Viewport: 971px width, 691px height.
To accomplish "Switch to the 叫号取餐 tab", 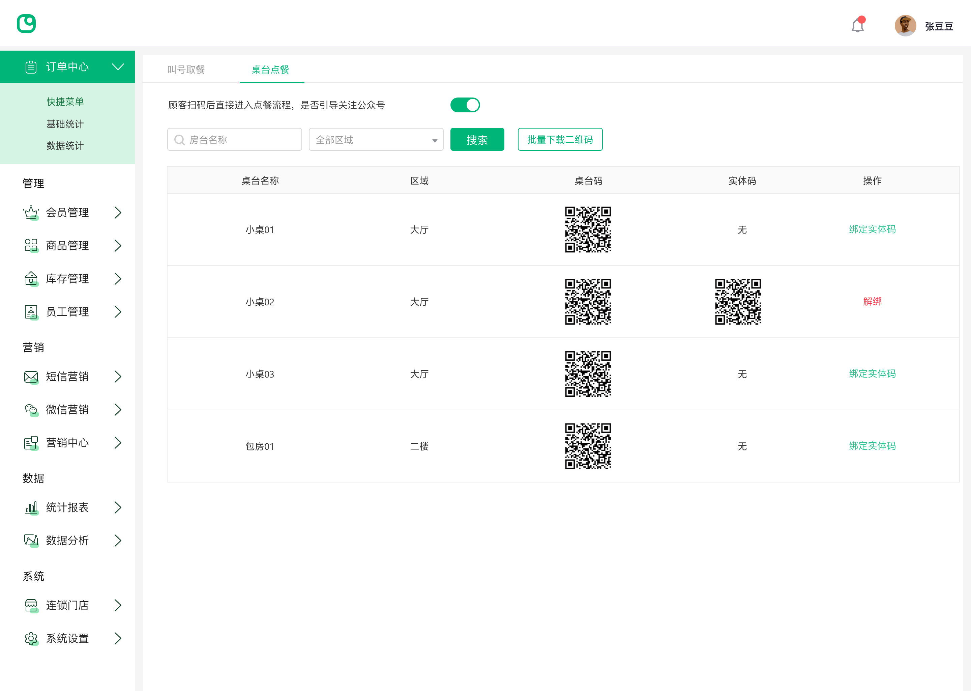I will pos(186,70).
